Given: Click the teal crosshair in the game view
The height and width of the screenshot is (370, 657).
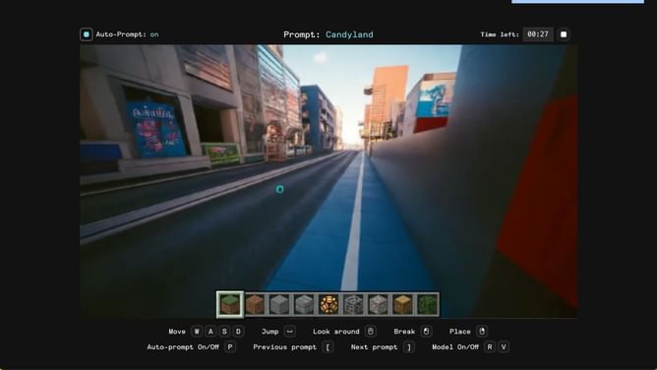Looking at the screenshot, I should (x=280, y=189).
